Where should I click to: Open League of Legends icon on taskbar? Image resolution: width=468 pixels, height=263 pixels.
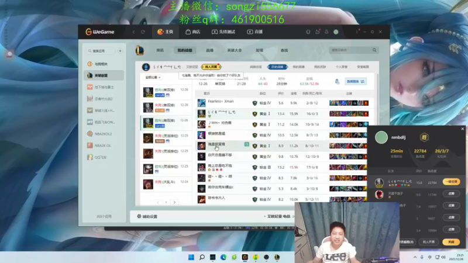coord(277,257)
